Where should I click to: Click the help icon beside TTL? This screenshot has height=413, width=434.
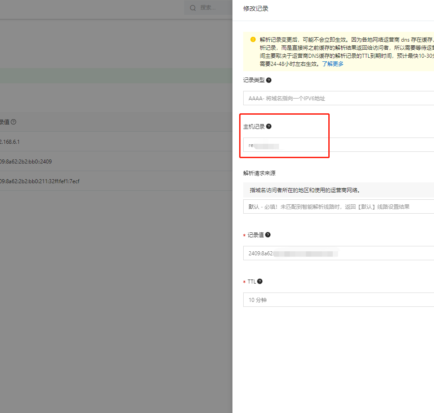click(x=260, y=281)
